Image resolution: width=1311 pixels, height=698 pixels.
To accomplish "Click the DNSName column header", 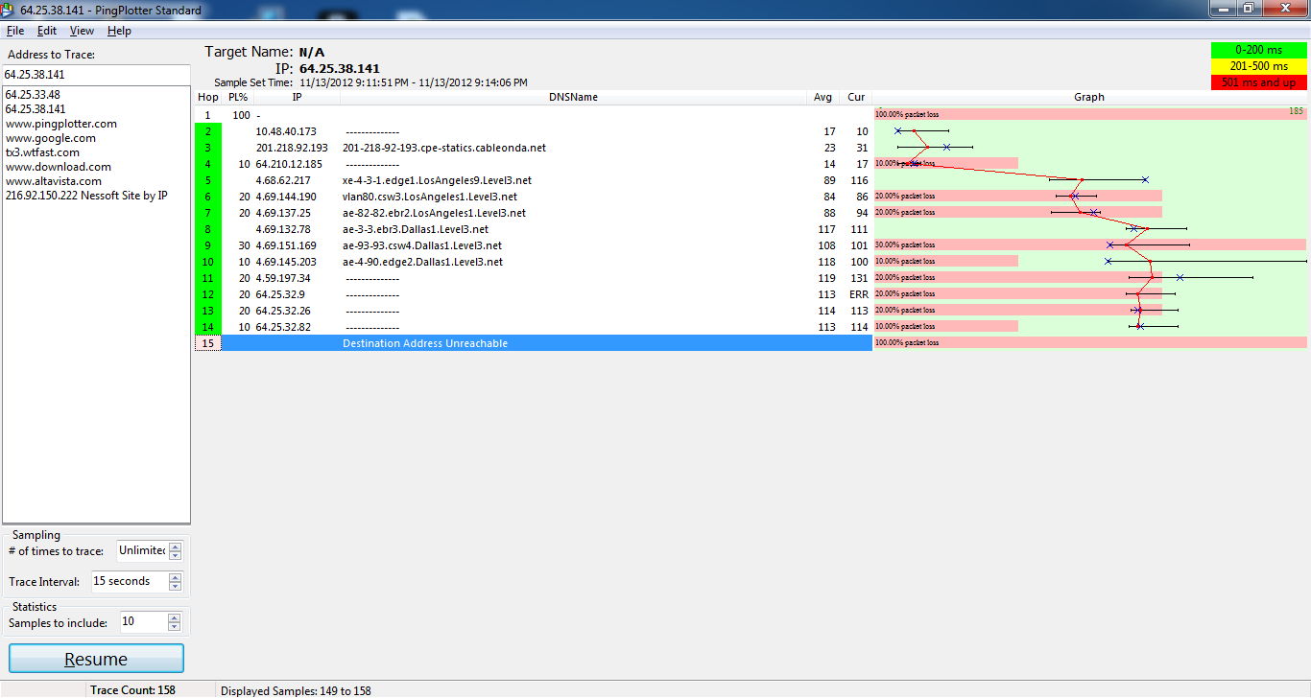I will tap(573, 97).
